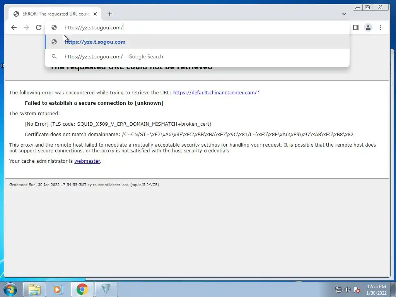Open the Windows Start menu
This screenshot has height=297, width=396.
coord(10,289)
